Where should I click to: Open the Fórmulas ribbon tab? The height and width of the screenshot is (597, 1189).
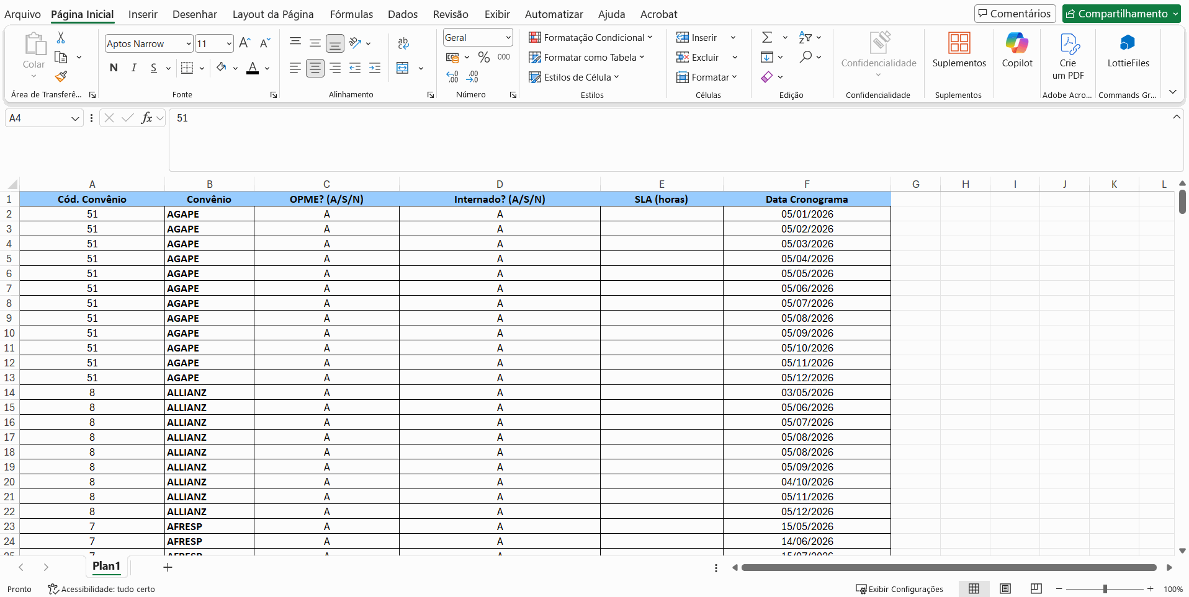351,14
